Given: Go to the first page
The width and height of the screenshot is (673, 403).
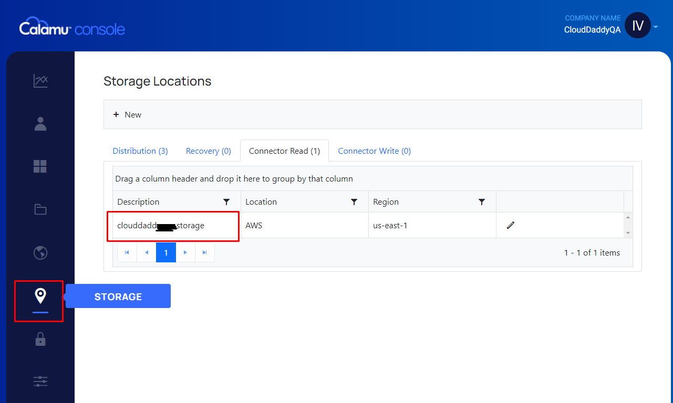Looking at the screenshot, I should pyautogui.click(x=127, y=252).
